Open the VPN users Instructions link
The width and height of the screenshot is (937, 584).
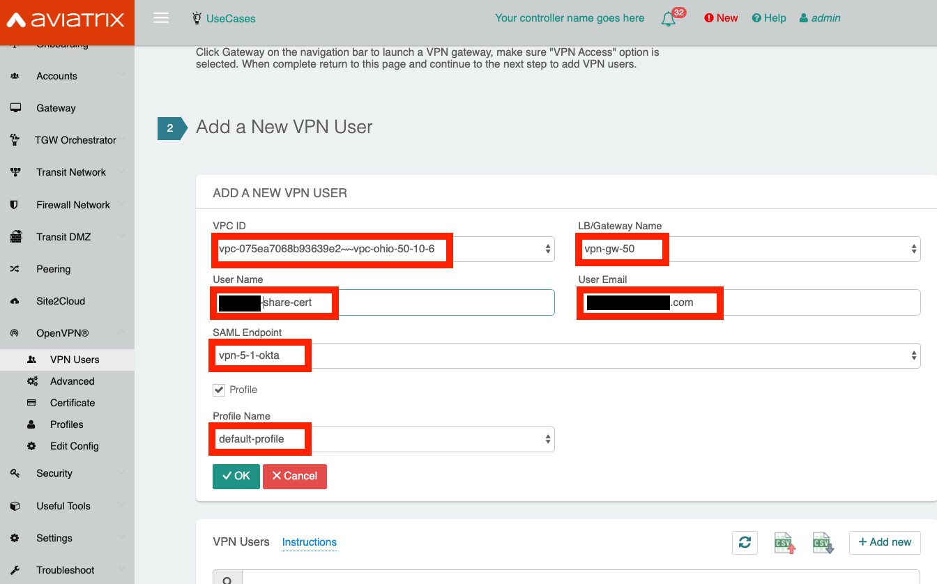pyautogui.click(x=309, y=542)
